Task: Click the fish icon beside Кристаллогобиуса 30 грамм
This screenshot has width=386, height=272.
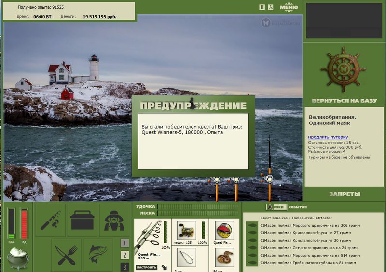Action: (252, 240)
